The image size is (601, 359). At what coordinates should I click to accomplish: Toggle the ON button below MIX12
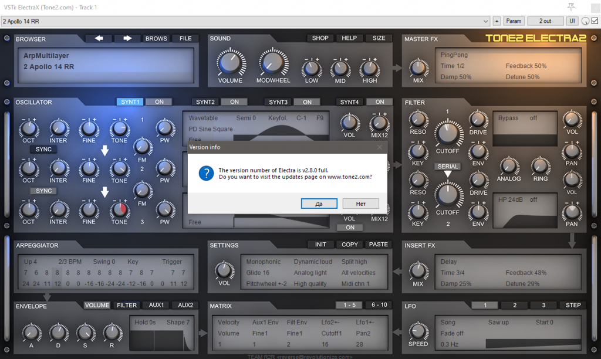click(x=350, y=227)
